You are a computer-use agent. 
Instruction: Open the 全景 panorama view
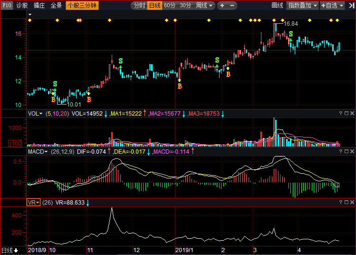click(56, 5)
